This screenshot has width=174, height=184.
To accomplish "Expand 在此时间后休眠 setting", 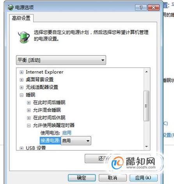I will point(29,118).
